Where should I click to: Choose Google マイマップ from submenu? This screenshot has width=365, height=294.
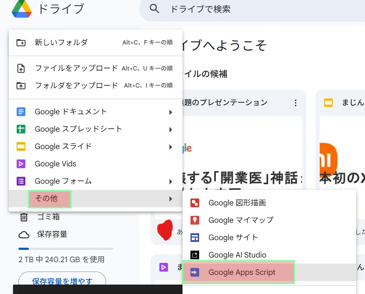point(269,220)
